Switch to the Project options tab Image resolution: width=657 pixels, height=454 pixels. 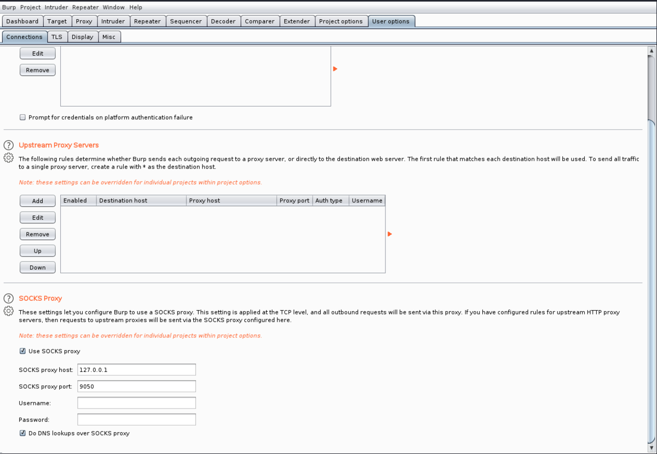[x=341, y=21]
